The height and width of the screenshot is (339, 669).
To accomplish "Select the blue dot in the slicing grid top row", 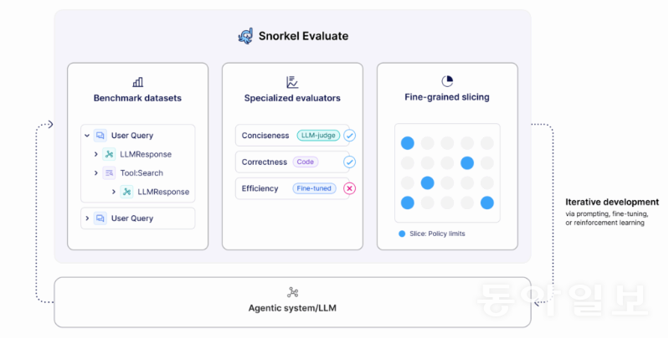I will (408, 143).
